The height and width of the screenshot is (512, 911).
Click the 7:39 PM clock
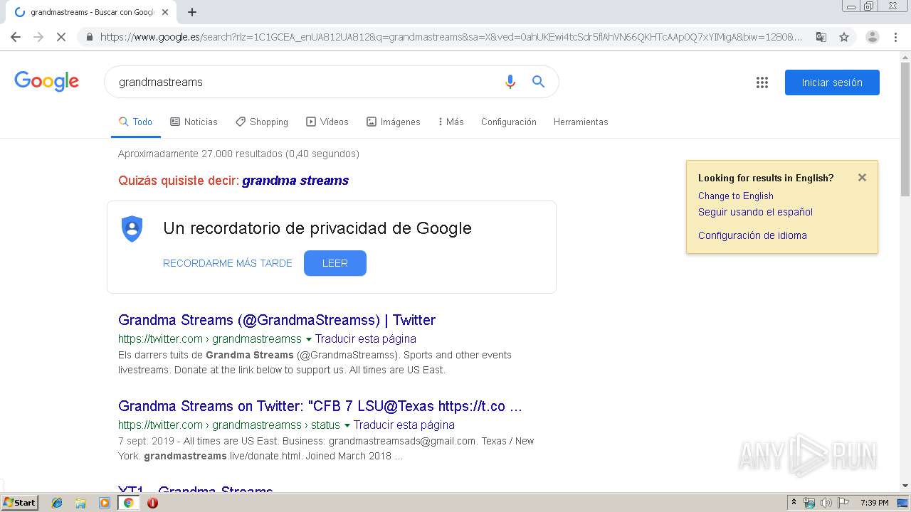click(x=874, y=503)
